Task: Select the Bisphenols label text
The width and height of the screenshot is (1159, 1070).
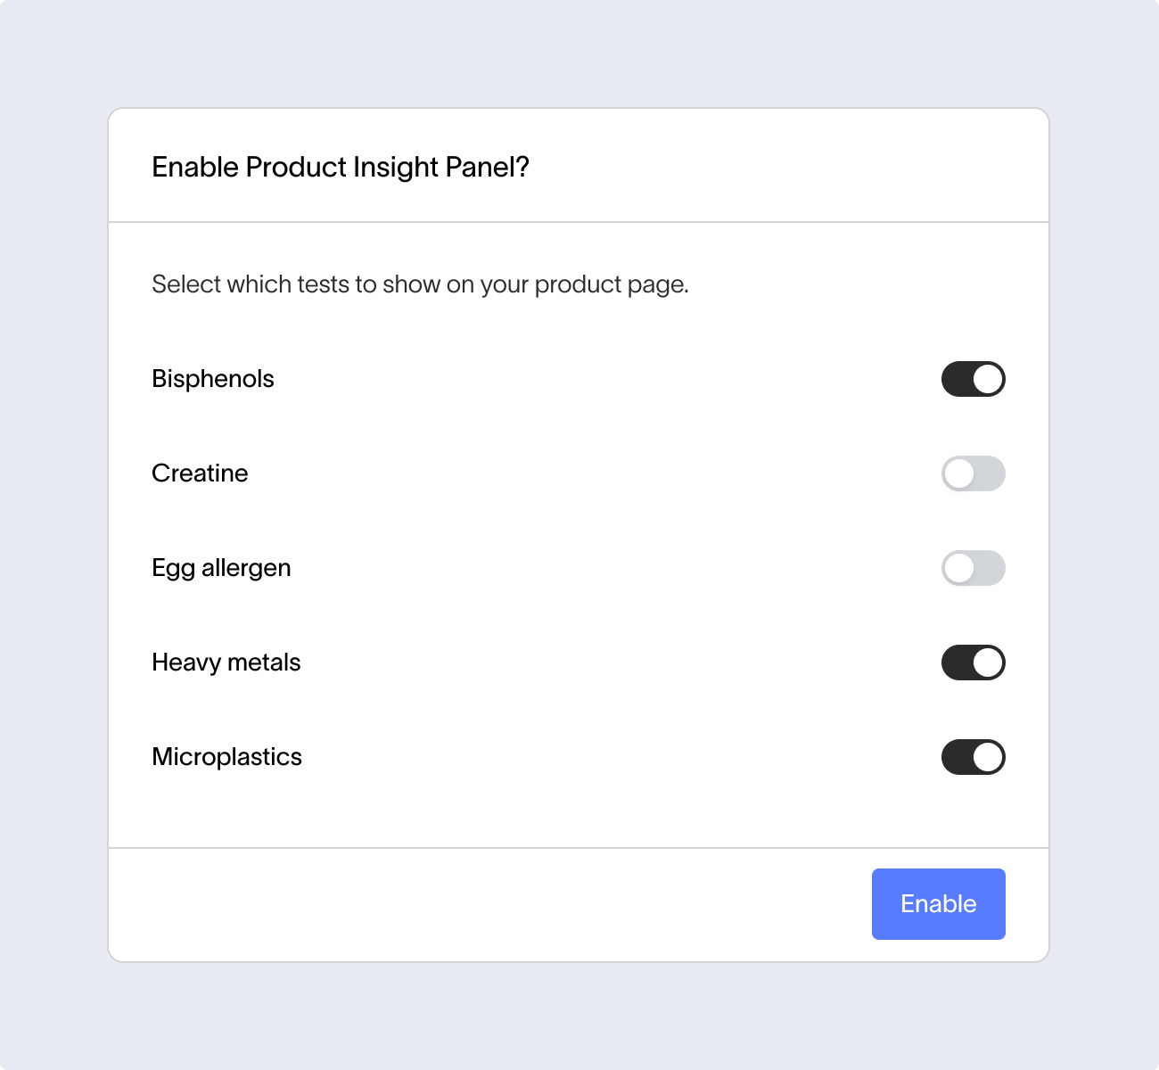Action: 213,379
